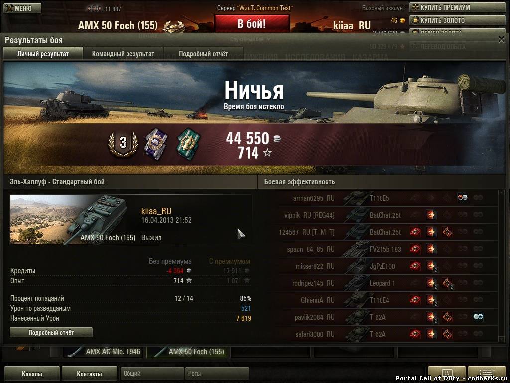Viewport: 510px width, 383px height.
Task: Click the green ribbon medal icon
Action: 188,143
